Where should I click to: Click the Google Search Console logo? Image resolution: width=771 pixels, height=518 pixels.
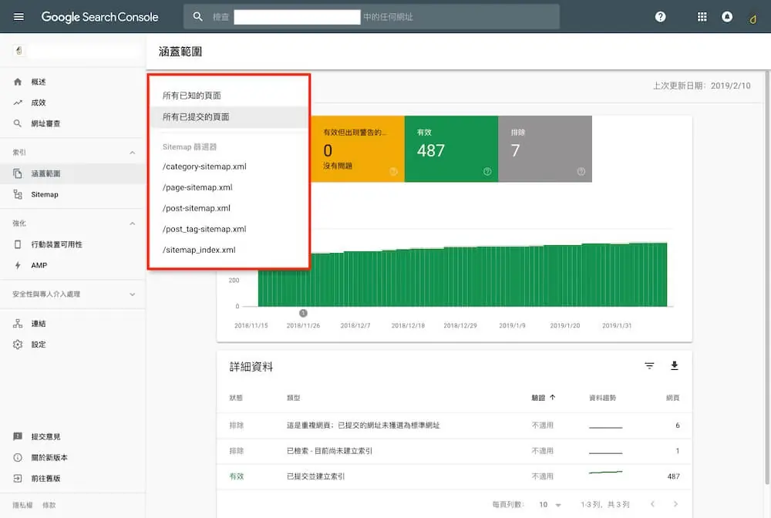[x=99, y=17]
